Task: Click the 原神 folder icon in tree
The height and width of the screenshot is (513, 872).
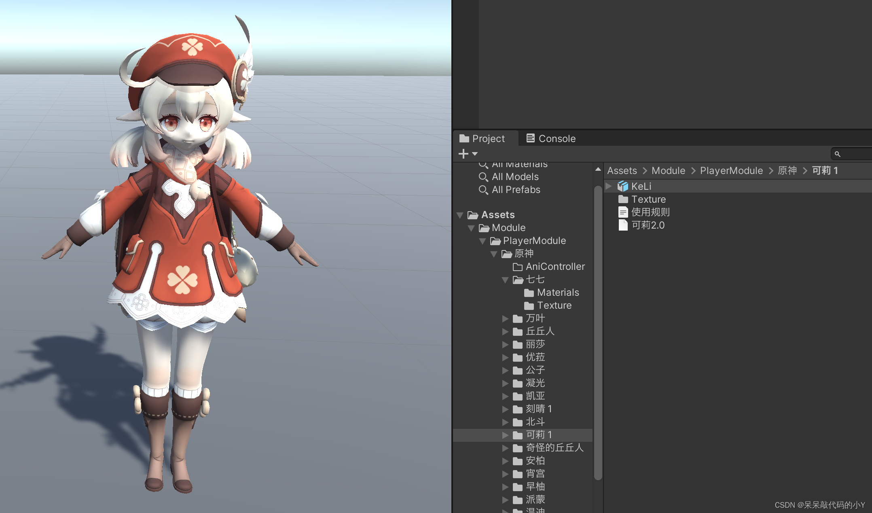Action: (507, 254)
